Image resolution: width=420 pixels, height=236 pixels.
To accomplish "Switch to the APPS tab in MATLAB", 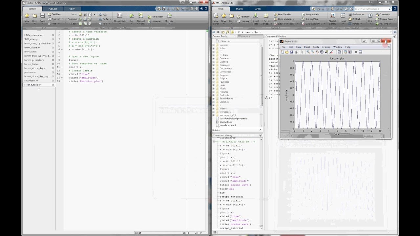I will point(258,9).
